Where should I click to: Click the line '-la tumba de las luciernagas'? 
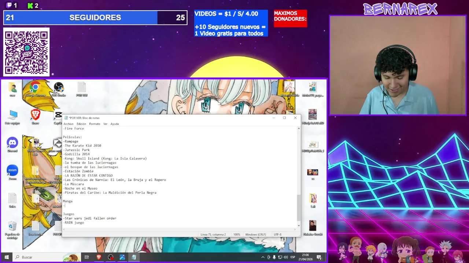pos(90,163)
